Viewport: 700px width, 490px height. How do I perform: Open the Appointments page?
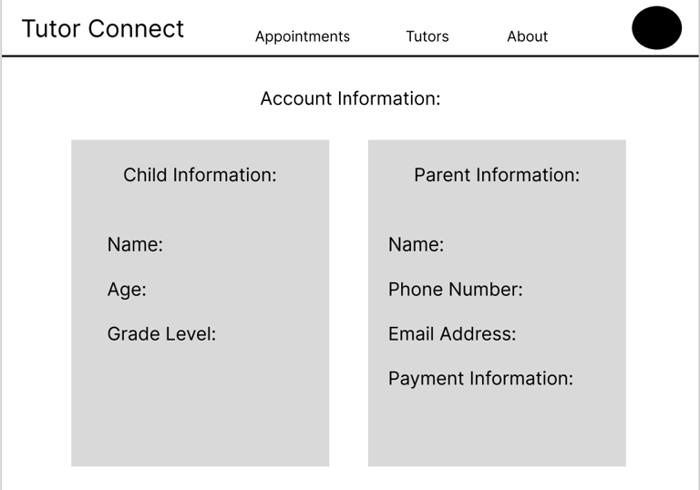(x=302, y=36)
